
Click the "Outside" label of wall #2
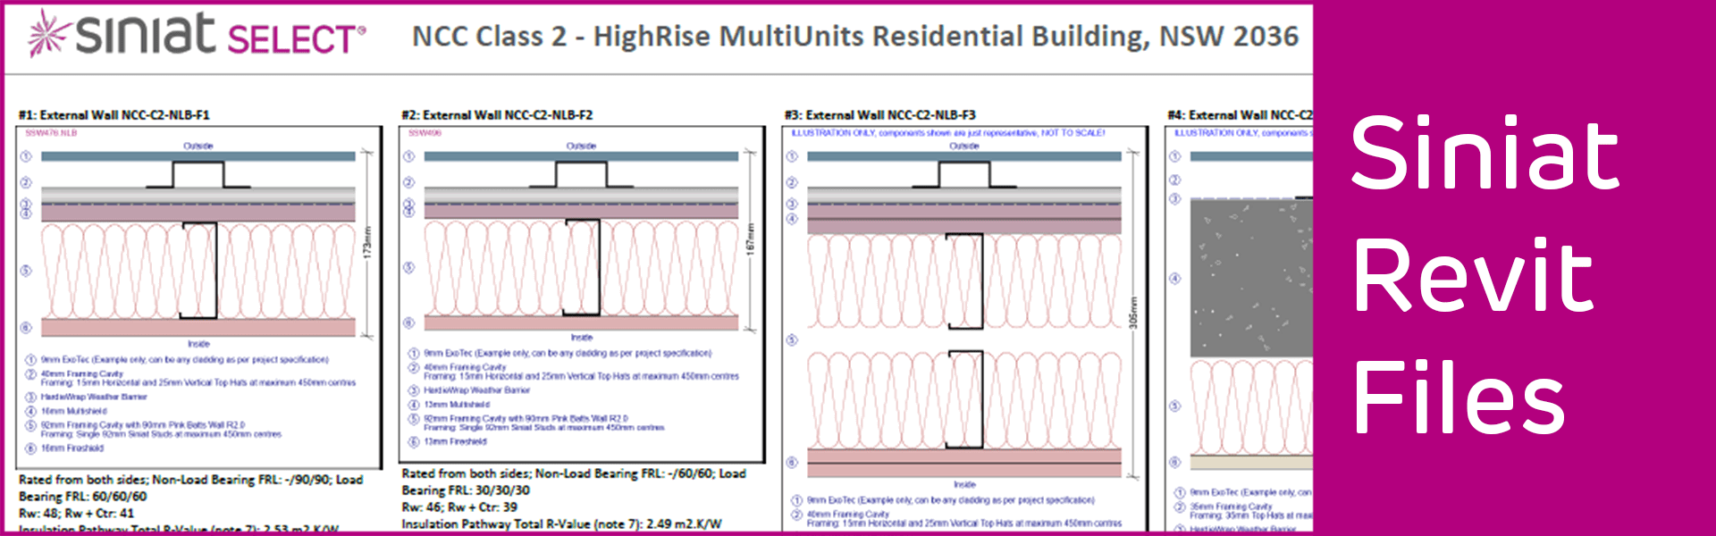(581, 146)
